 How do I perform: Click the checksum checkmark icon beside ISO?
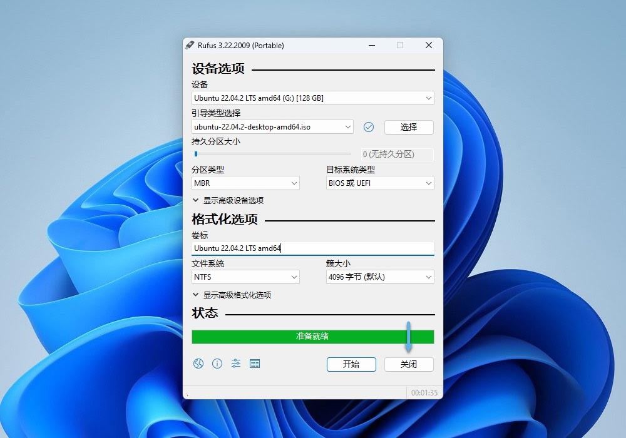click(369, 127)
